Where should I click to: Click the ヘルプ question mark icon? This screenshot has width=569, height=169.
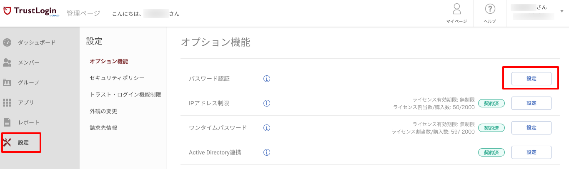(490, 9)
